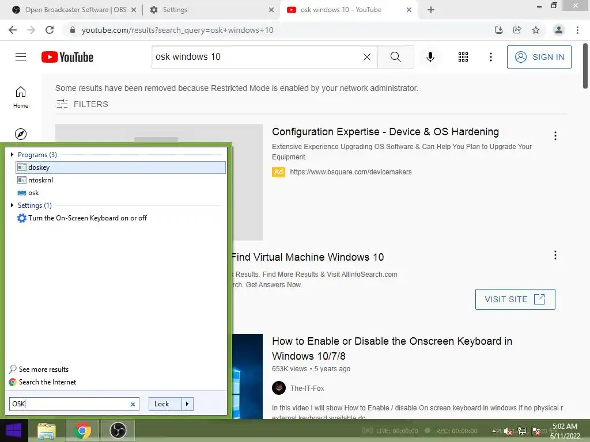Open Find Virtual Machine Windows 10 link
This screenshot has height=442, width=590.
click(x=308, y=257)
